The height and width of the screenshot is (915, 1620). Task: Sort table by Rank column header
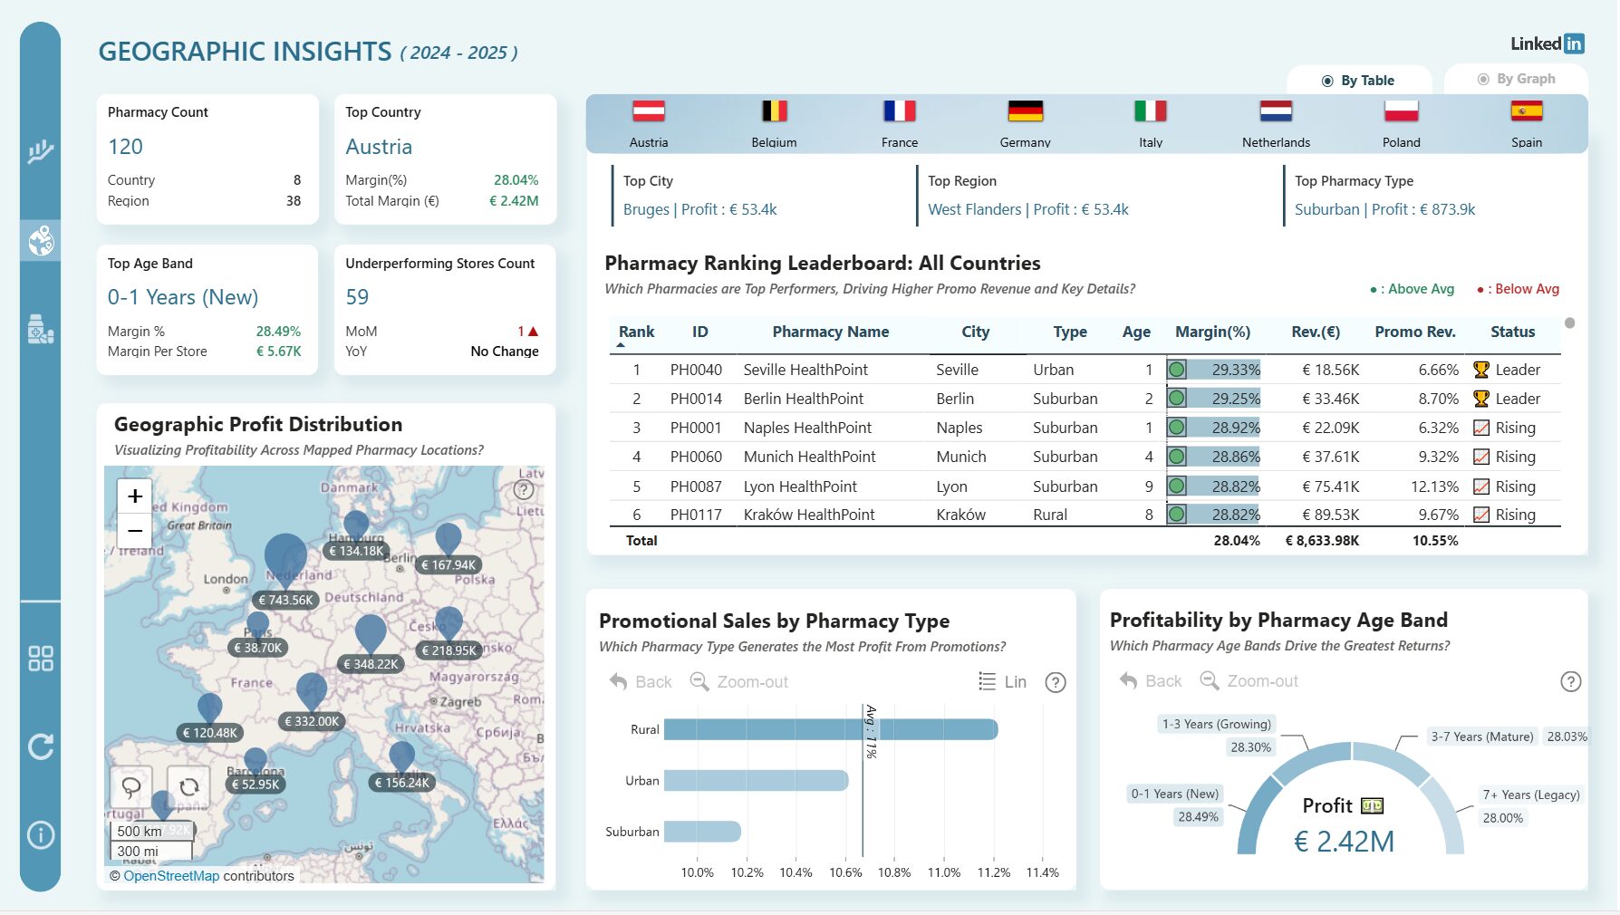coord(636,332)
